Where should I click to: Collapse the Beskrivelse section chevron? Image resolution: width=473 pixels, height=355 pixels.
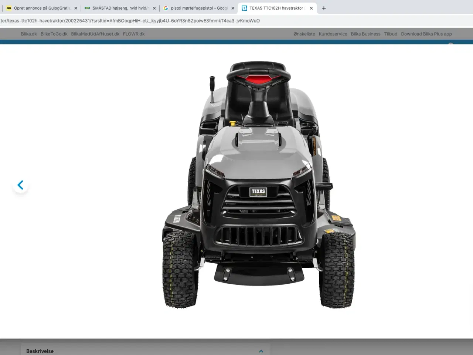[x=261, y=351]
